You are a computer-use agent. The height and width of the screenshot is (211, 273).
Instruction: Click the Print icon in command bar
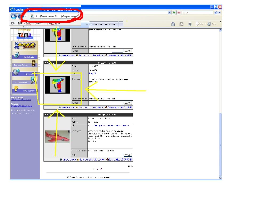click(x=190, y=24)
